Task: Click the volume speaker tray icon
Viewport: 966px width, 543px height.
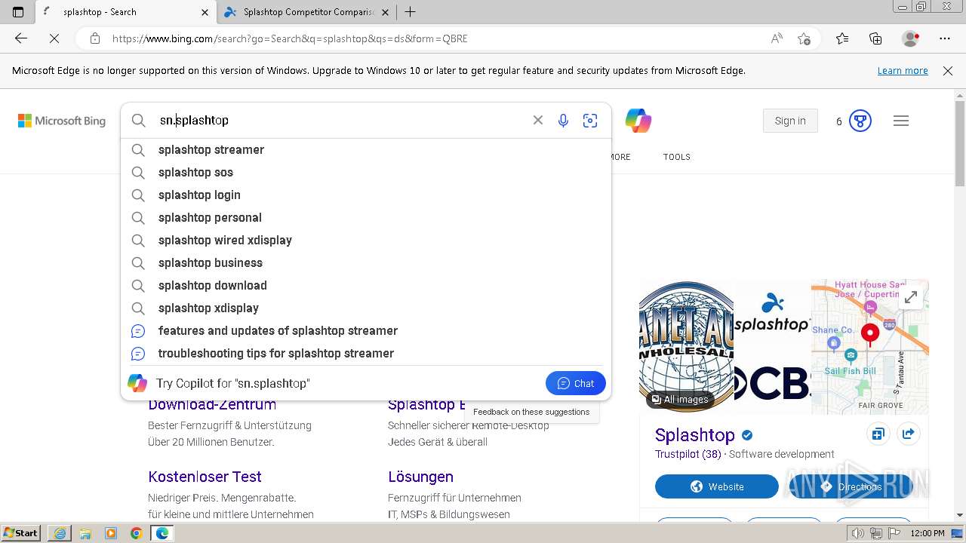Action: (857, 533)
